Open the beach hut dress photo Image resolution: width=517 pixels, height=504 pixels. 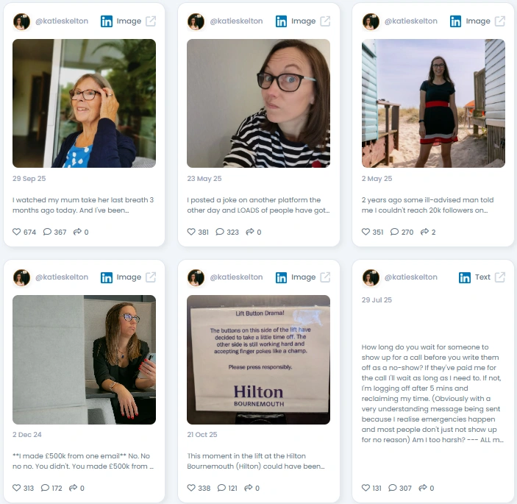(x=433, y=103)
